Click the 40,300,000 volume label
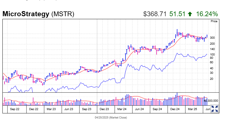Image resolution: width=226 pixels, height=123 pixels. (211, 100)
